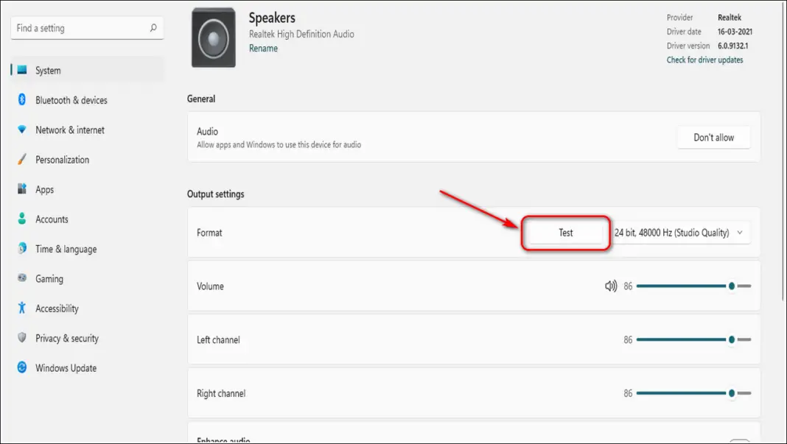
Task: Open Network & internet settings
Action: click(69, 130)
